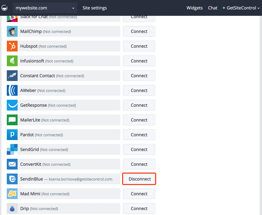This screenshot has width=262, height=215.
Task: Click the Mad Mimi icon
Action: [x=12, y=194]
